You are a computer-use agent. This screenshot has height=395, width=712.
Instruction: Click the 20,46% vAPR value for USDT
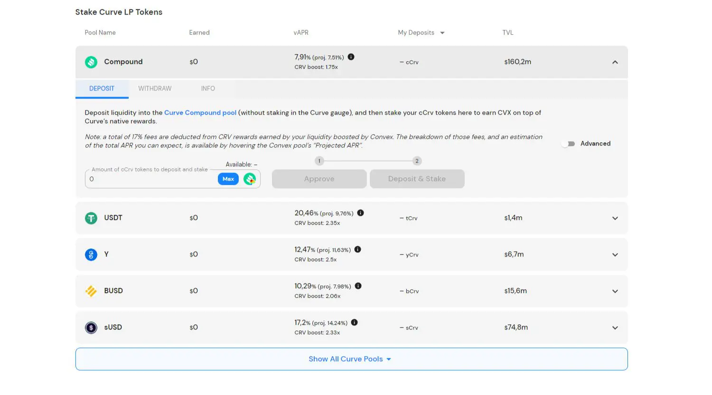(x=307, y=213)
